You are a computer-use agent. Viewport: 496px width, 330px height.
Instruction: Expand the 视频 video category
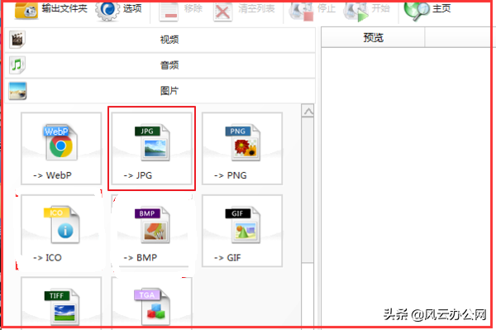coord(160,40)
